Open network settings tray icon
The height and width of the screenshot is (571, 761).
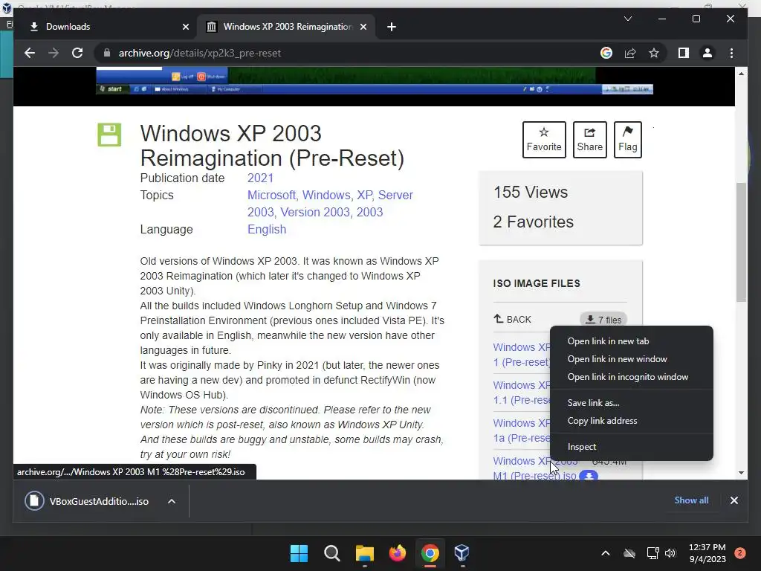pyautogui.click(x=652, y=553)
